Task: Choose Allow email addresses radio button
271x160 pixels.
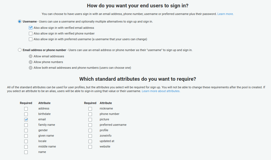Action: pyautogui.click(x=30, y=57)
